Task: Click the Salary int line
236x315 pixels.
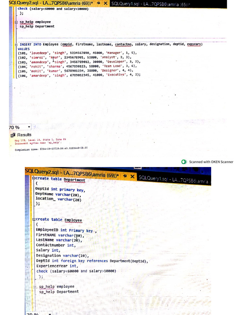Action: pyautogui.click(x=48, y=250)
